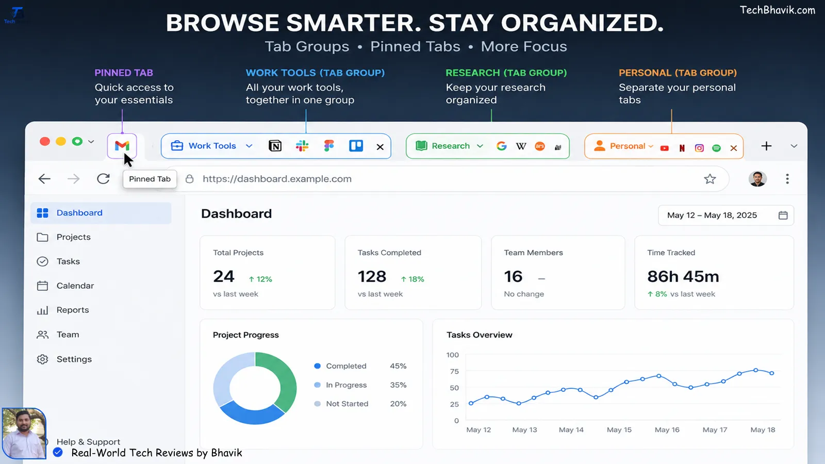The image size is (825, 464).
Task: Collapse the Personal tab group chevron
Action: [x=651, y=146]
